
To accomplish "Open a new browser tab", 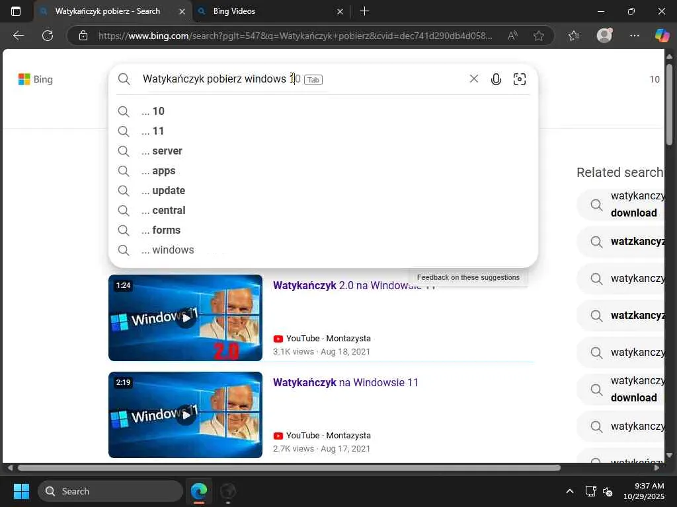I will pyautogui.click(x=364, y=11).
